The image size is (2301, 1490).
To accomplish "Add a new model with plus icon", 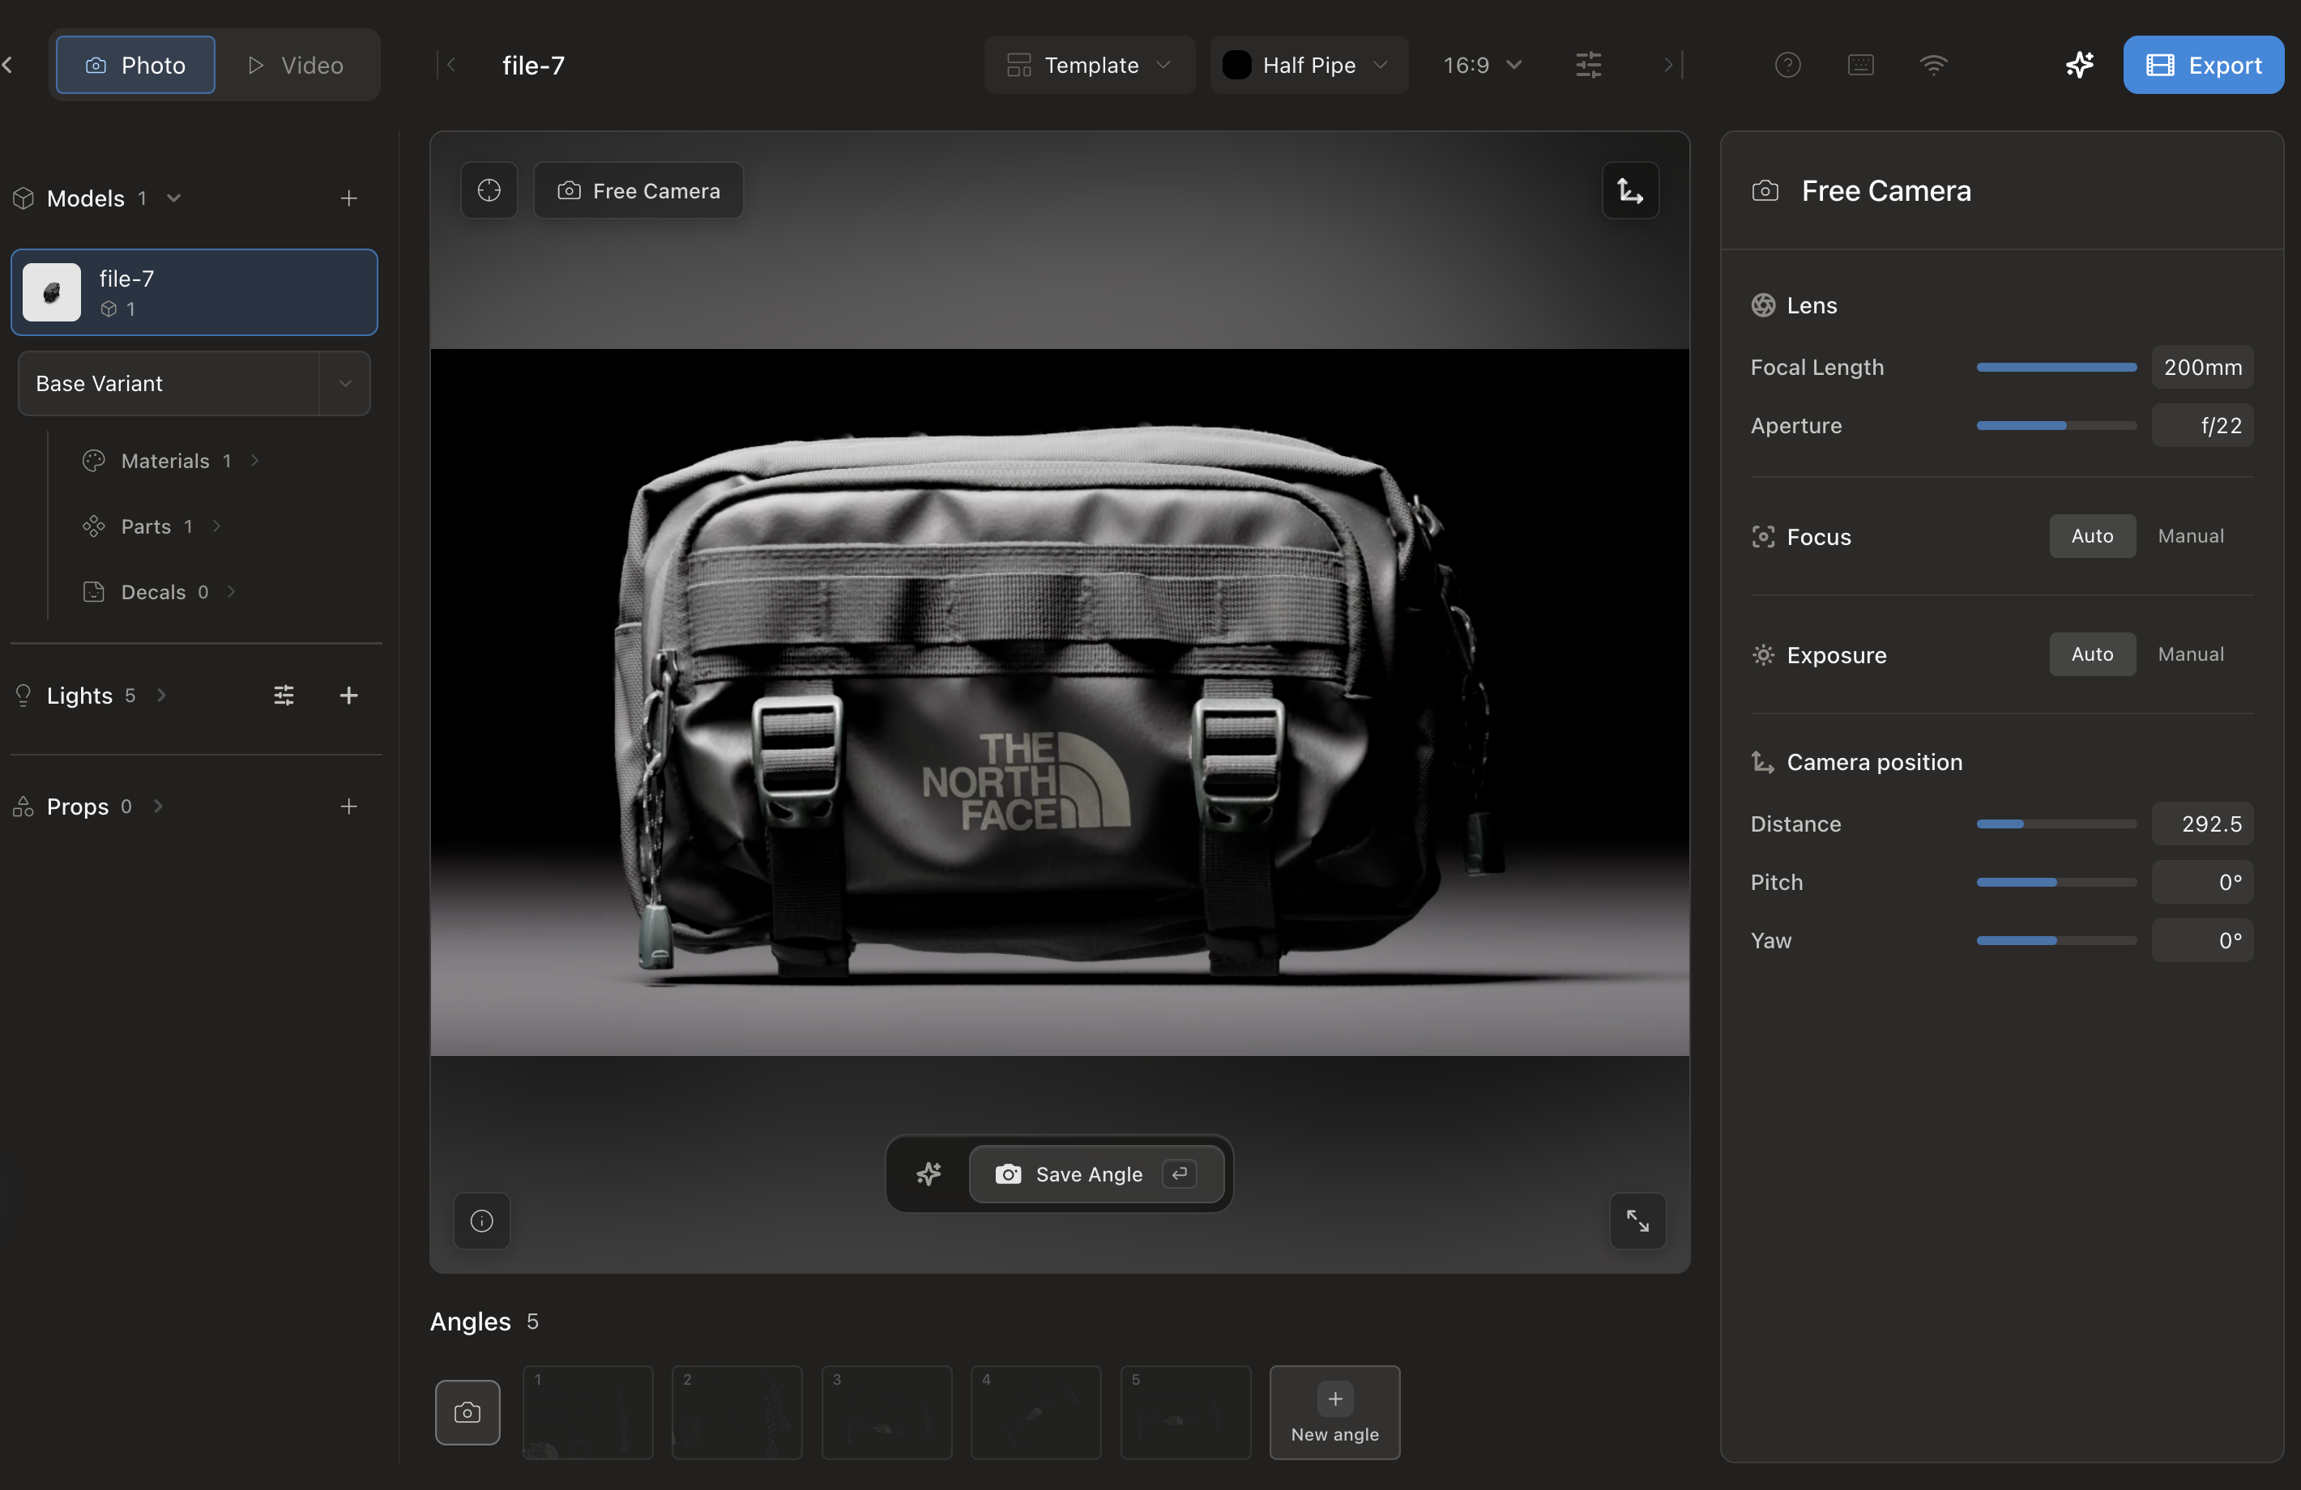I will point(349,198).
